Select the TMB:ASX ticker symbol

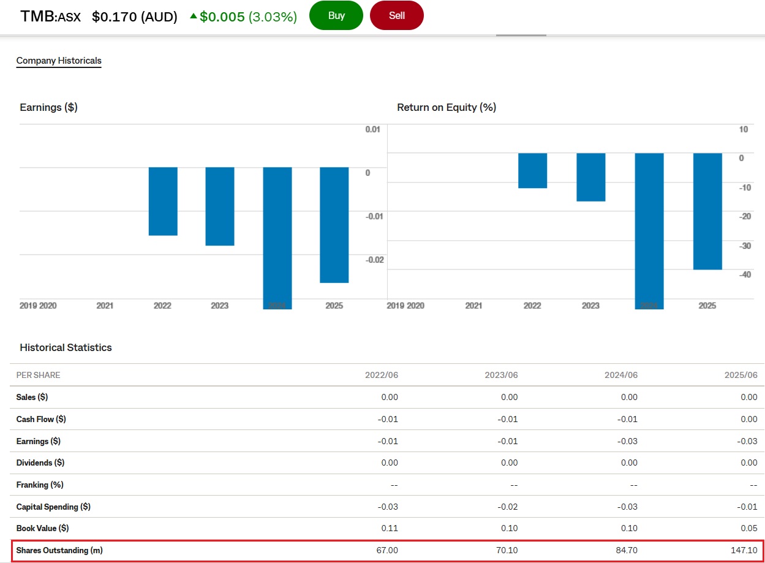pos(51,17)
